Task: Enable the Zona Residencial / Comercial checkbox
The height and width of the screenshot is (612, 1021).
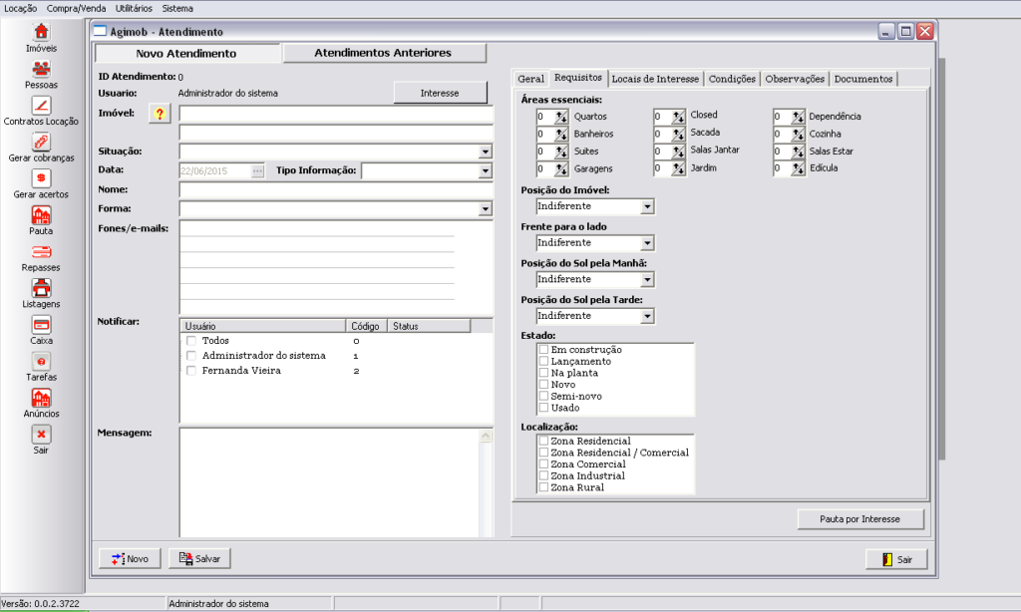Action: (543, 453)
